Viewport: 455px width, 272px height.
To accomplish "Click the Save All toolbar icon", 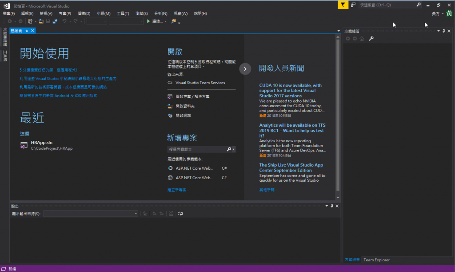I will click(x=55, y=21).
